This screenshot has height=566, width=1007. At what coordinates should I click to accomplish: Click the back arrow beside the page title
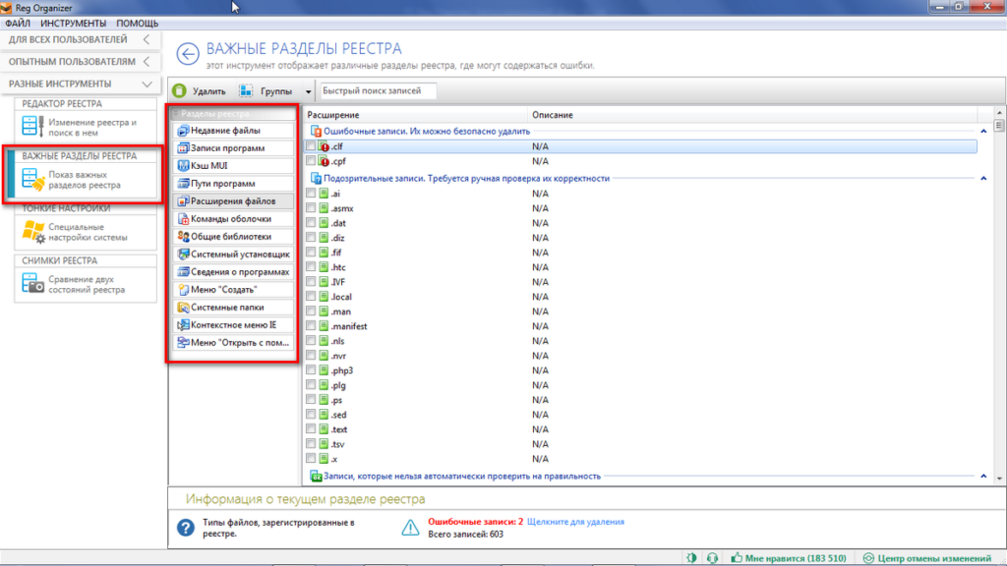coord(187,53)
